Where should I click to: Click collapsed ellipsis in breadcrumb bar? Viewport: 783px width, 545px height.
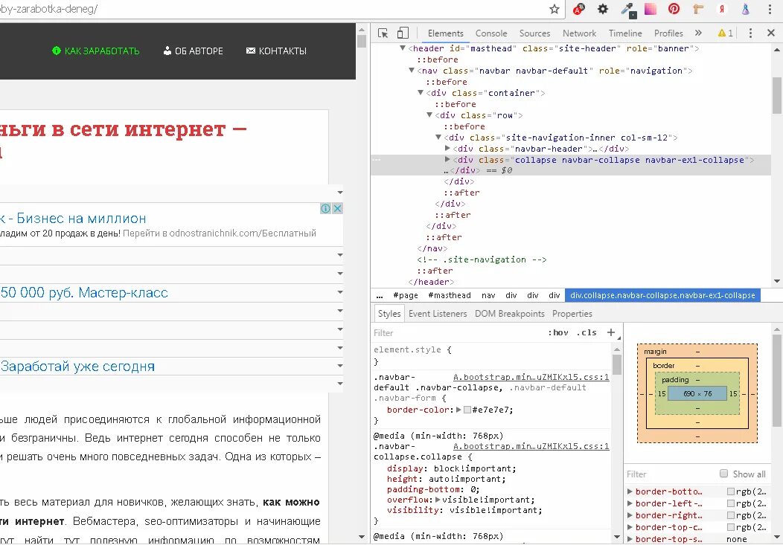[380, 295]
